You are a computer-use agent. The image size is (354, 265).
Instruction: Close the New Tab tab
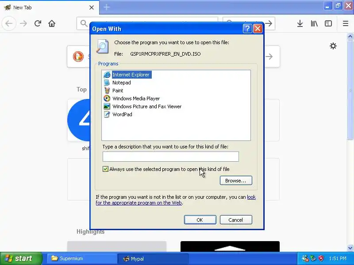[92, 8]
